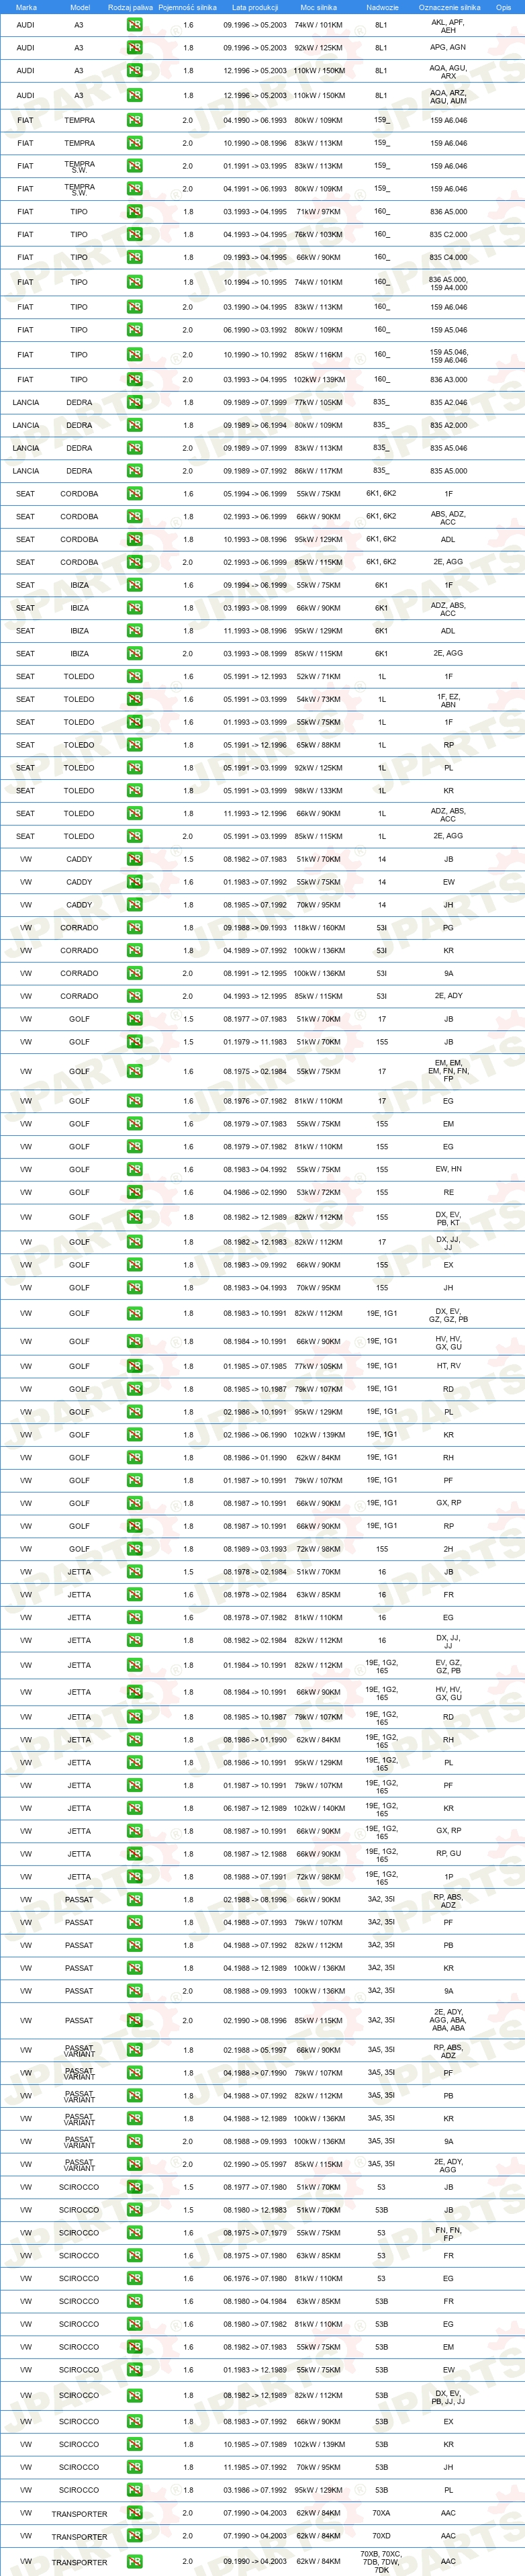Screen dimensions: 525x2576
Task: Select engine code cell '835 A2.046'
Action: pyautogui.click(x=448, y=403)
